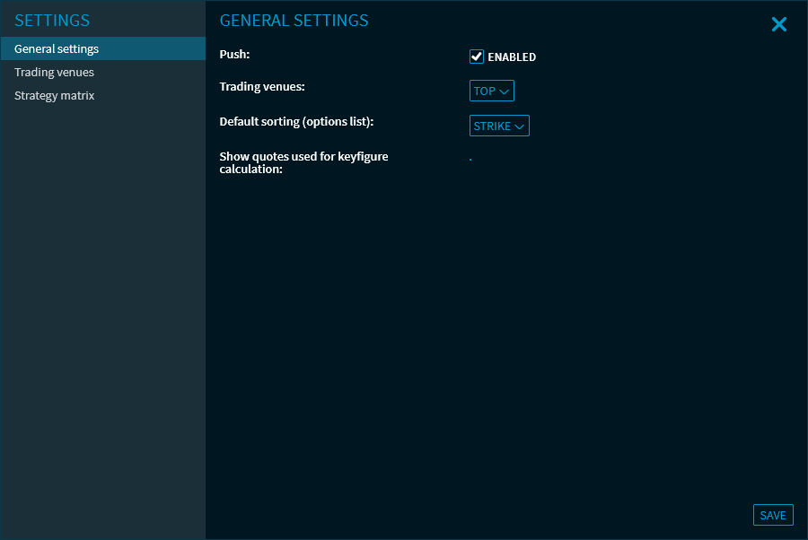This screenshot has height=540, width=808.
Task: Click 'Show quotes used for keyfigure calculation' label
Action: pyautogui.click(x=303, y=162)
